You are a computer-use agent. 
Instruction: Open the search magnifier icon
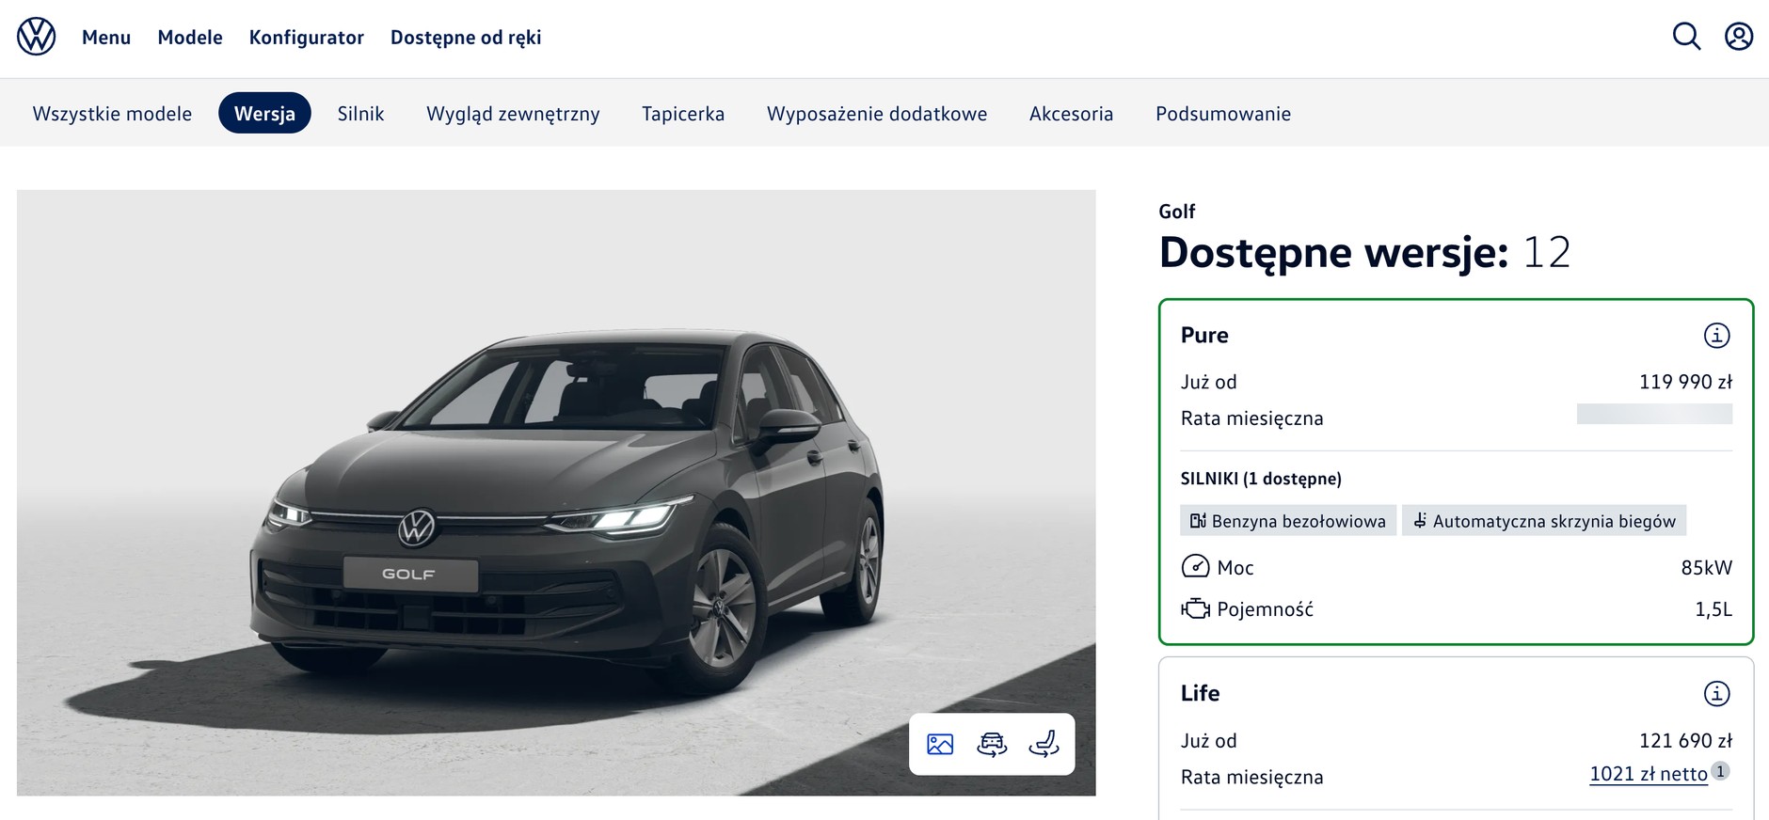[1686, 37]
